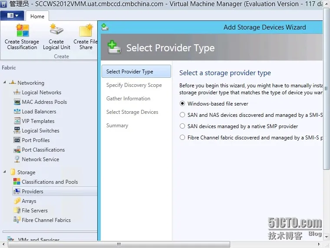Click the app icon in the title bar

4,4
